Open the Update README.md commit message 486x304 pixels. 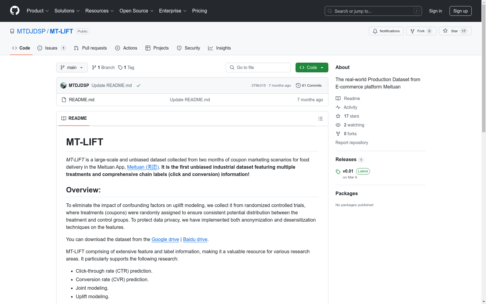pos(111,85)
